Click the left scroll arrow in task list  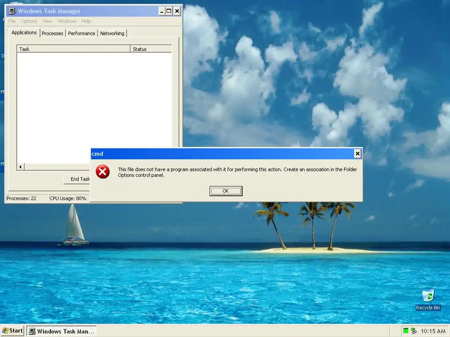[x=20, y=167]
